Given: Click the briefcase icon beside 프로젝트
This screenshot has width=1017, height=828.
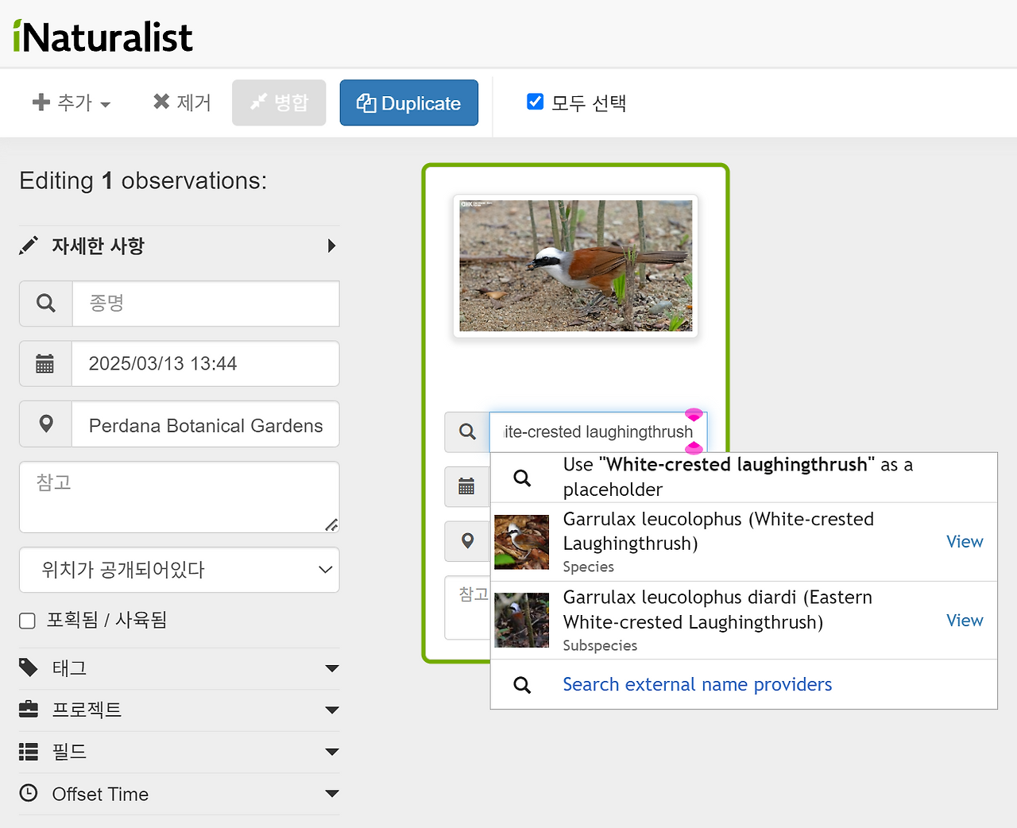Looking at the screenshot, I should 28,710.
